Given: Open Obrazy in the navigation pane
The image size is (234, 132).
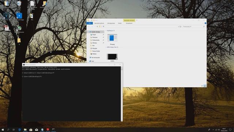Looking at the screenshot, I should (x=94, y=43).
